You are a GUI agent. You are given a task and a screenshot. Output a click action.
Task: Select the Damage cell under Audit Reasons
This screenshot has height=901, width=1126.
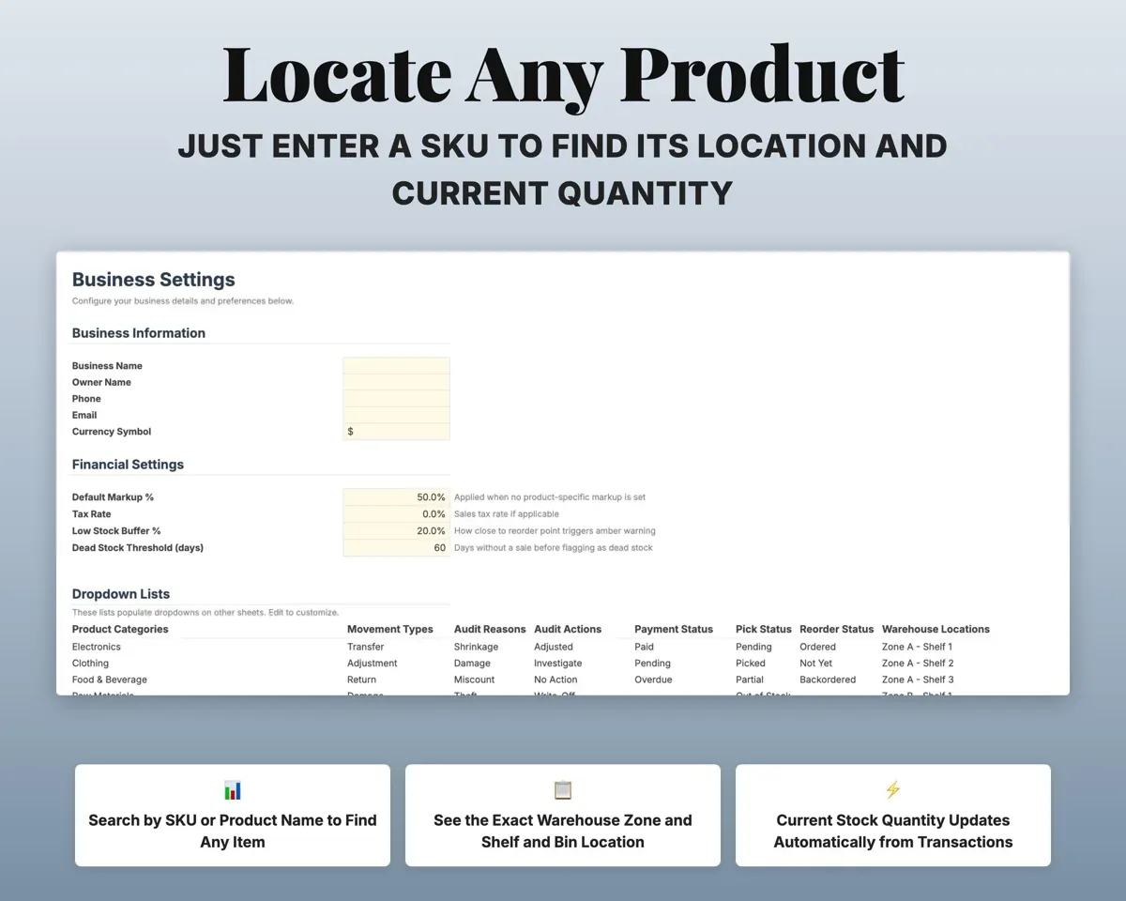[472, 664]
